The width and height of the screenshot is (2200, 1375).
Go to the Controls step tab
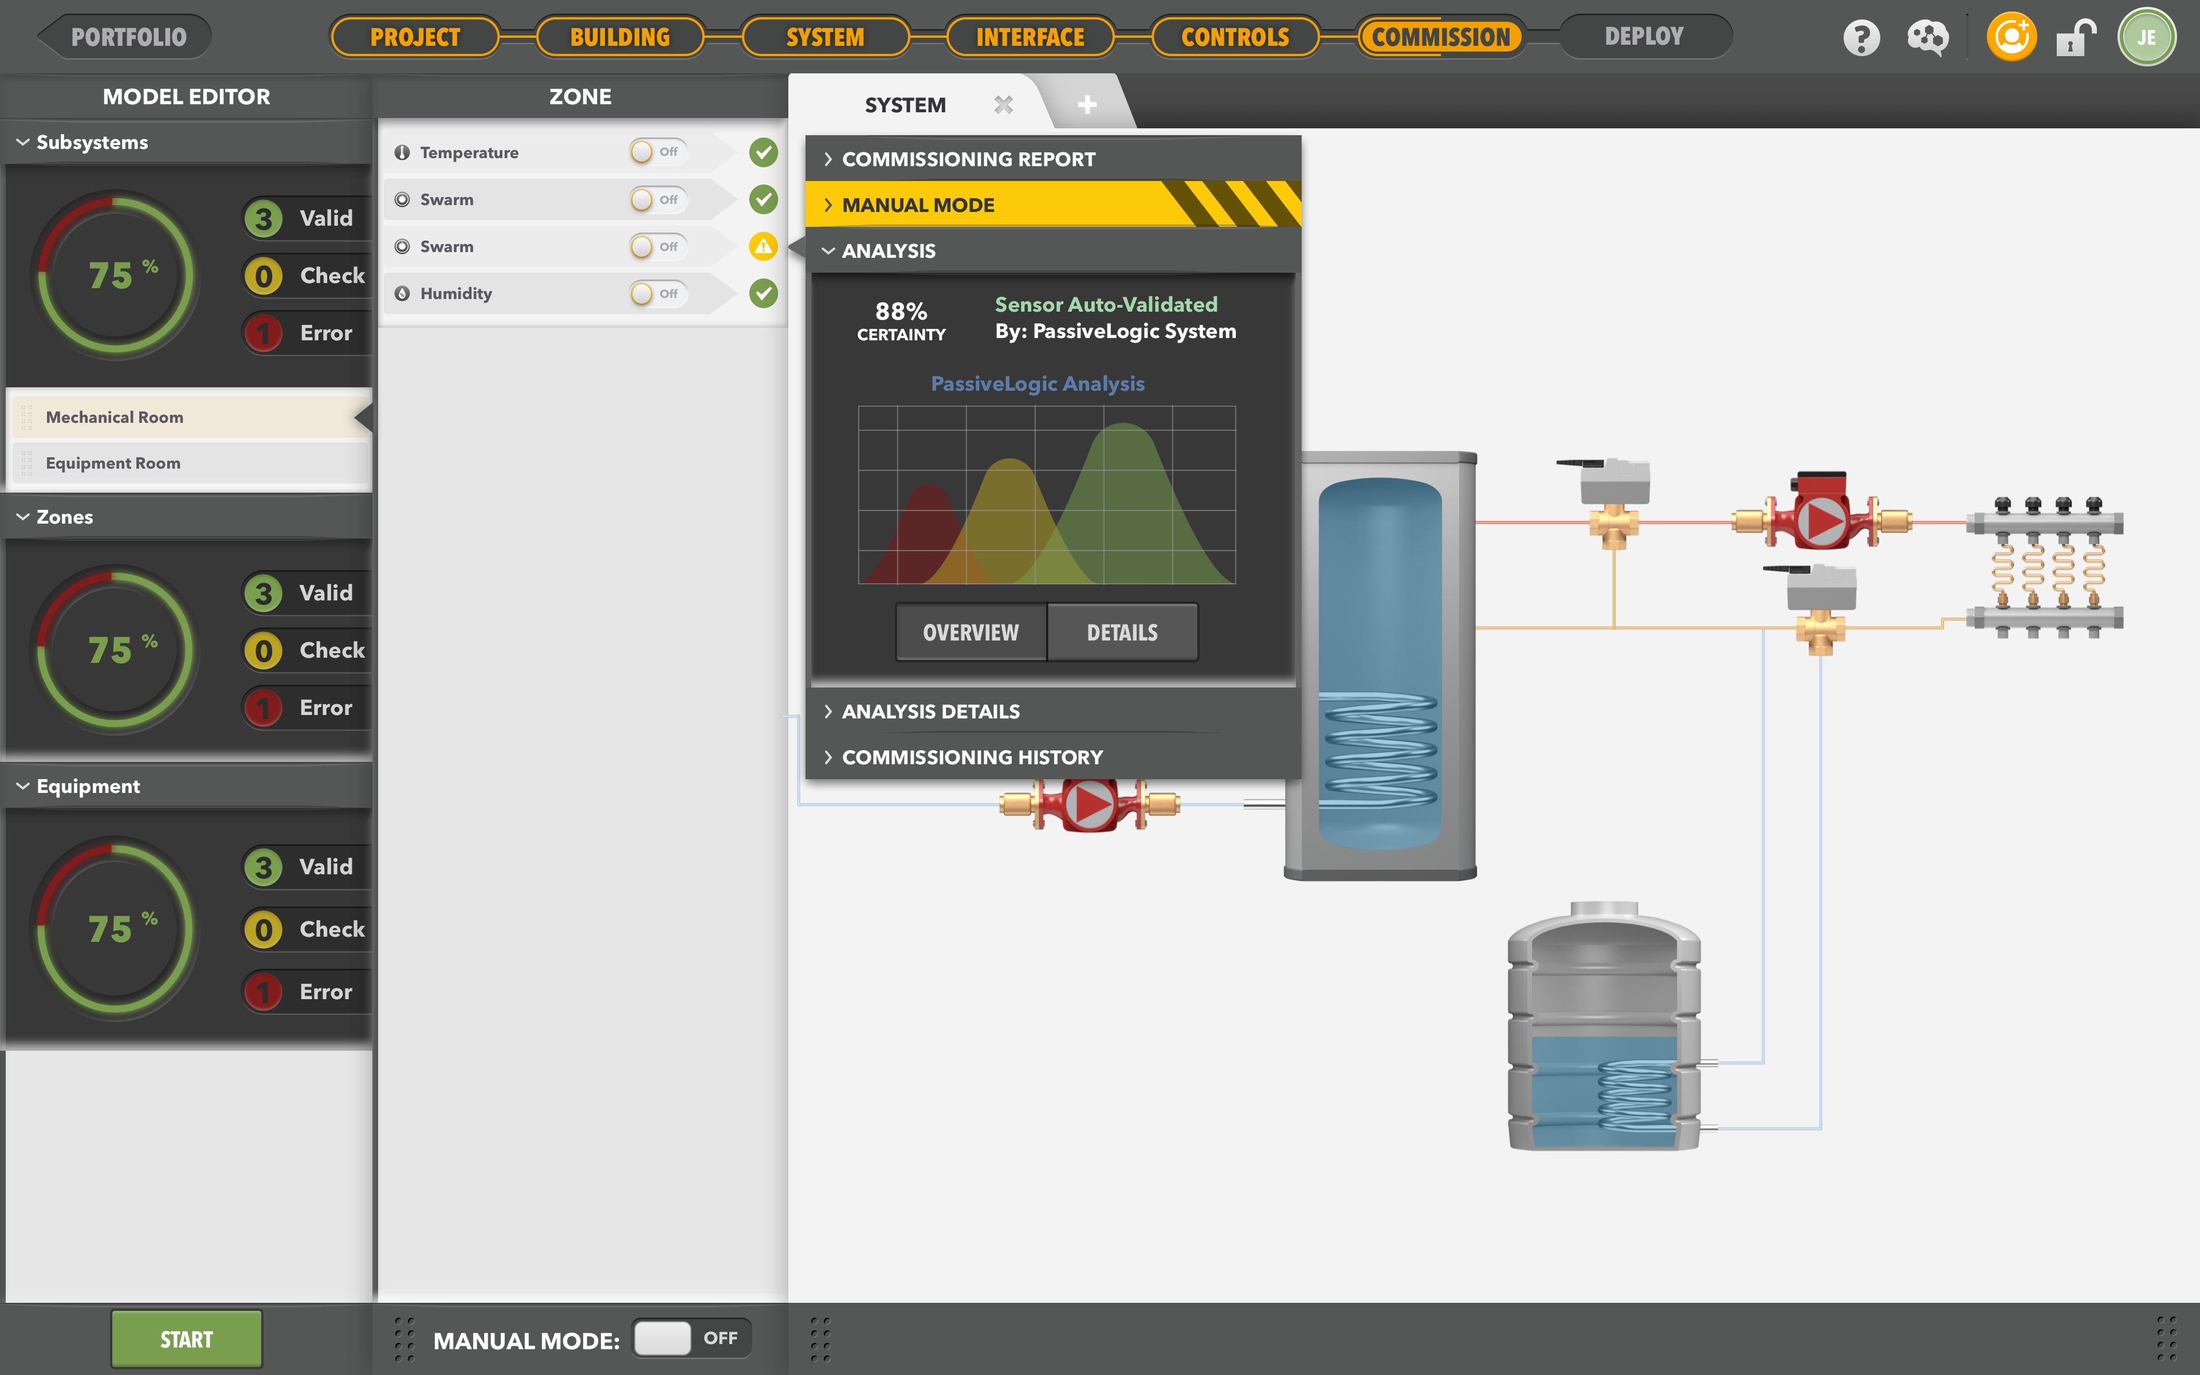1235,37
